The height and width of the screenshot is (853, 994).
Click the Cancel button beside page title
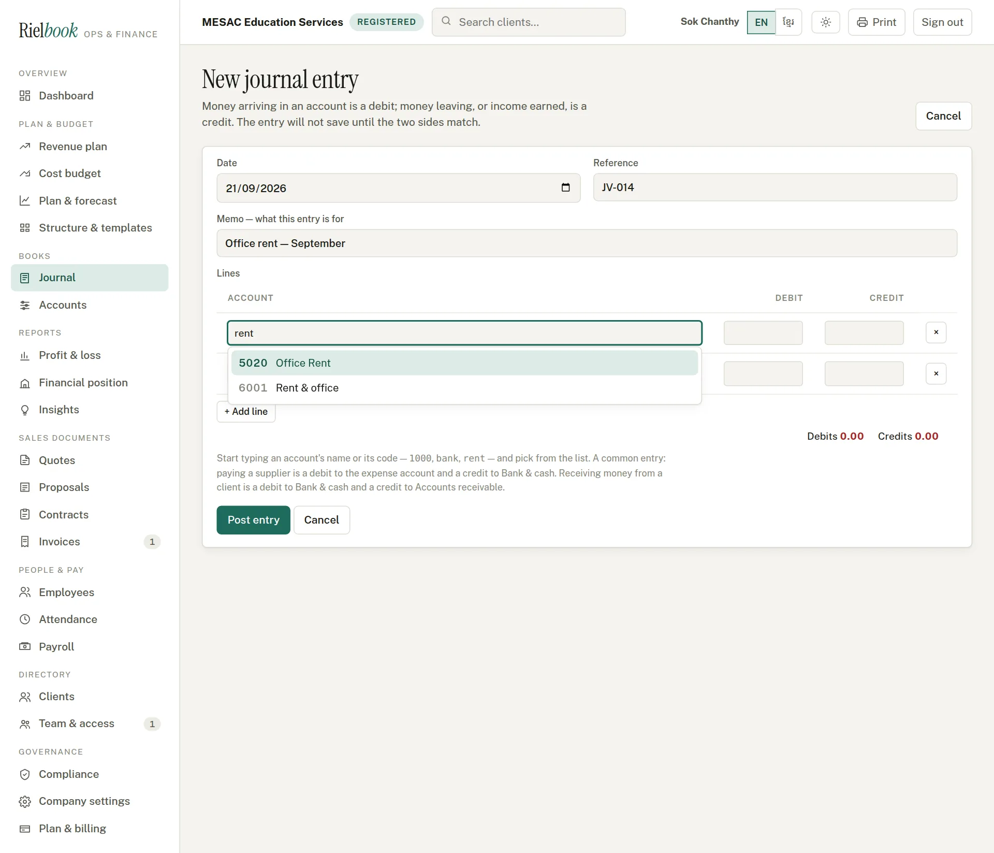tap(943, 116)
